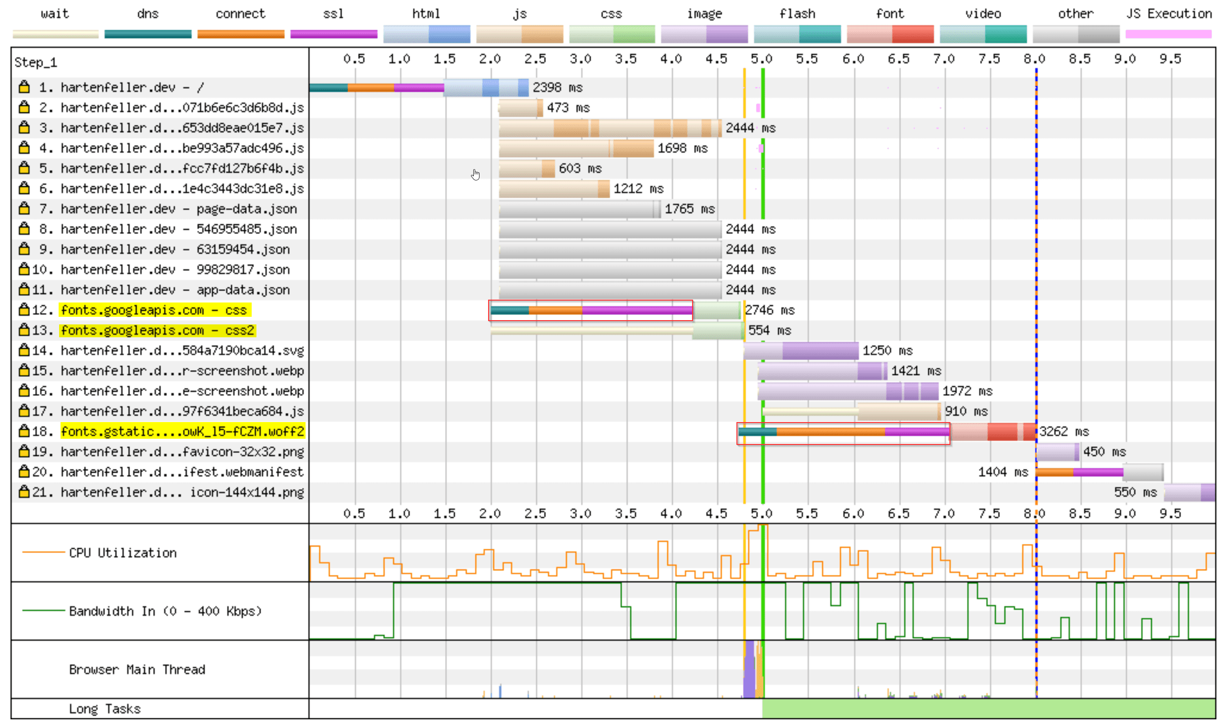Click the purple ssl legend color bar

pyautogui.click(x=333, y=34)
